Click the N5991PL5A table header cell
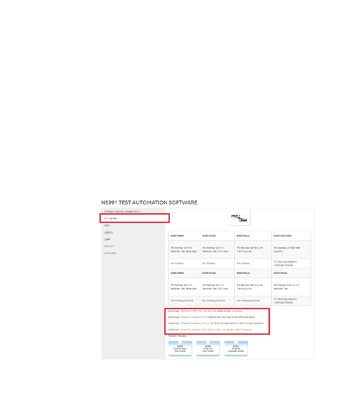Screen dimensions: 350x420 tap(253, 236)
